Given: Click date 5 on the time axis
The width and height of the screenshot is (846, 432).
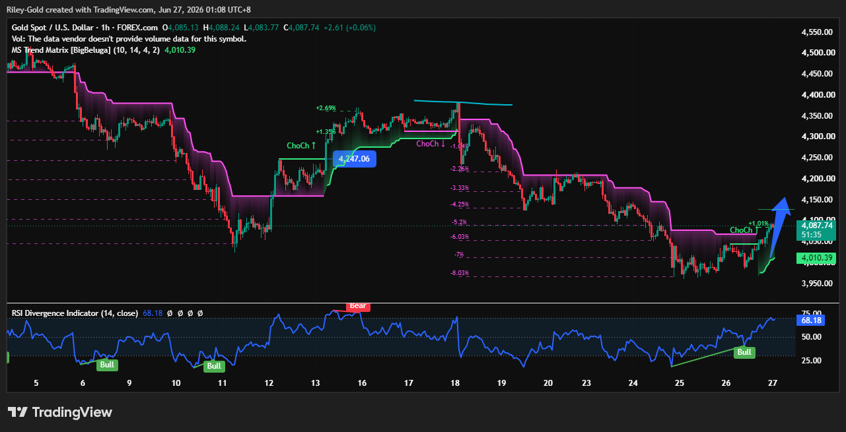Looking at the screenshot, I should click(x=36, y=383).
